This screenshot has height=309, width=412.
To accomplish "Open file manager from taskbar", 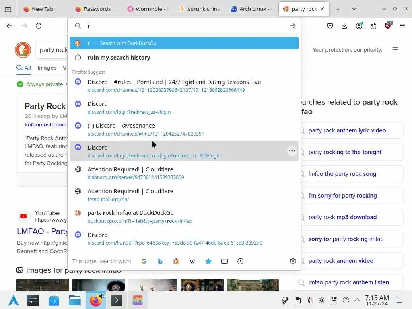I will (x=74, y=300).
